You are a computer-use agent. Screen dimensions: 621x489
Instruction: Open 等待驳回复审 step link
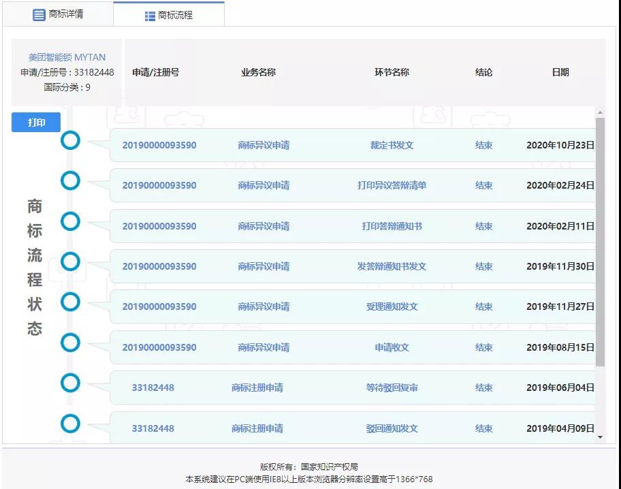(392, 388)
